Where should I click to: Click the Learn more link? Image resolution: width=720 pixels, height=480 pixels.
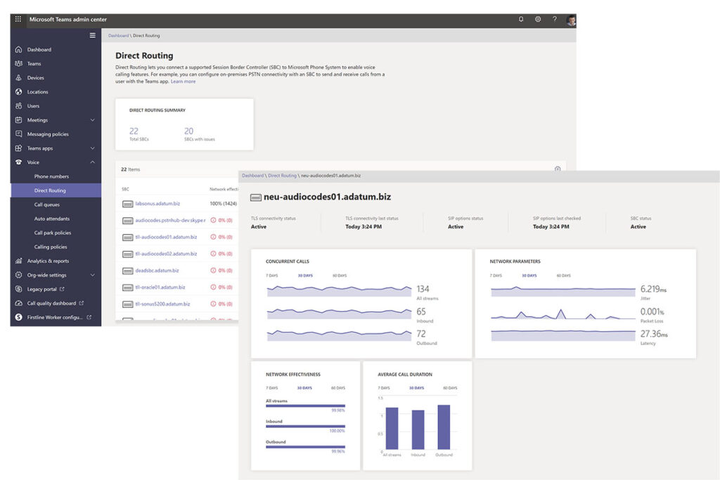[183, 81]
